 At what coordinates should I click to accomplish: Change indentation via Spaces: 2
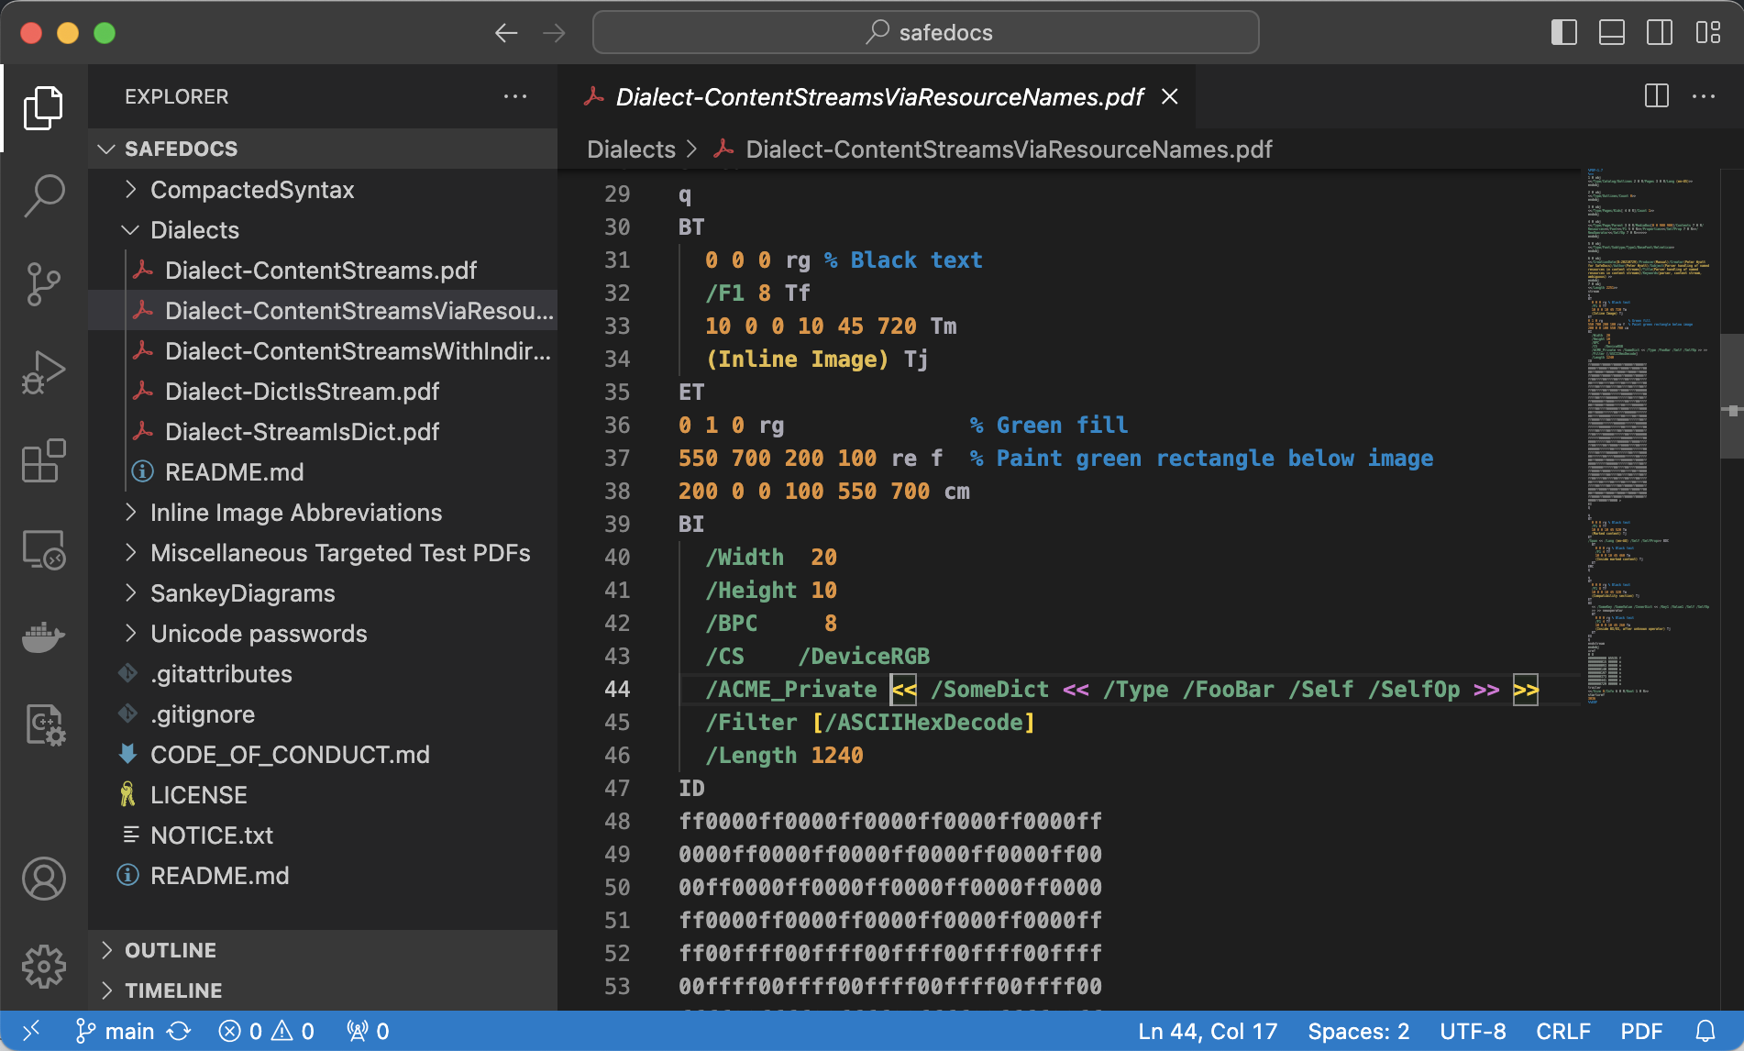1358,1031
